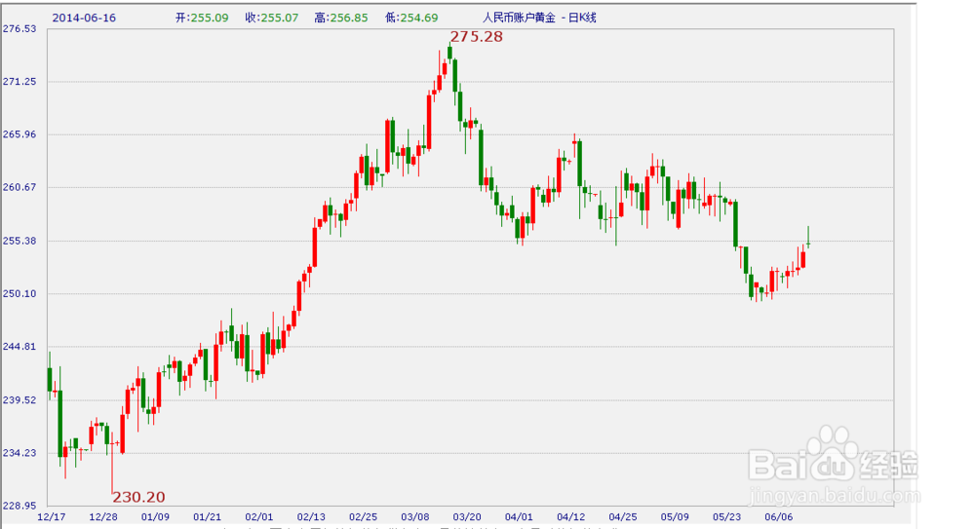
Task: Click the x-axis date 04/25
Action: click(x=622, y=517)
